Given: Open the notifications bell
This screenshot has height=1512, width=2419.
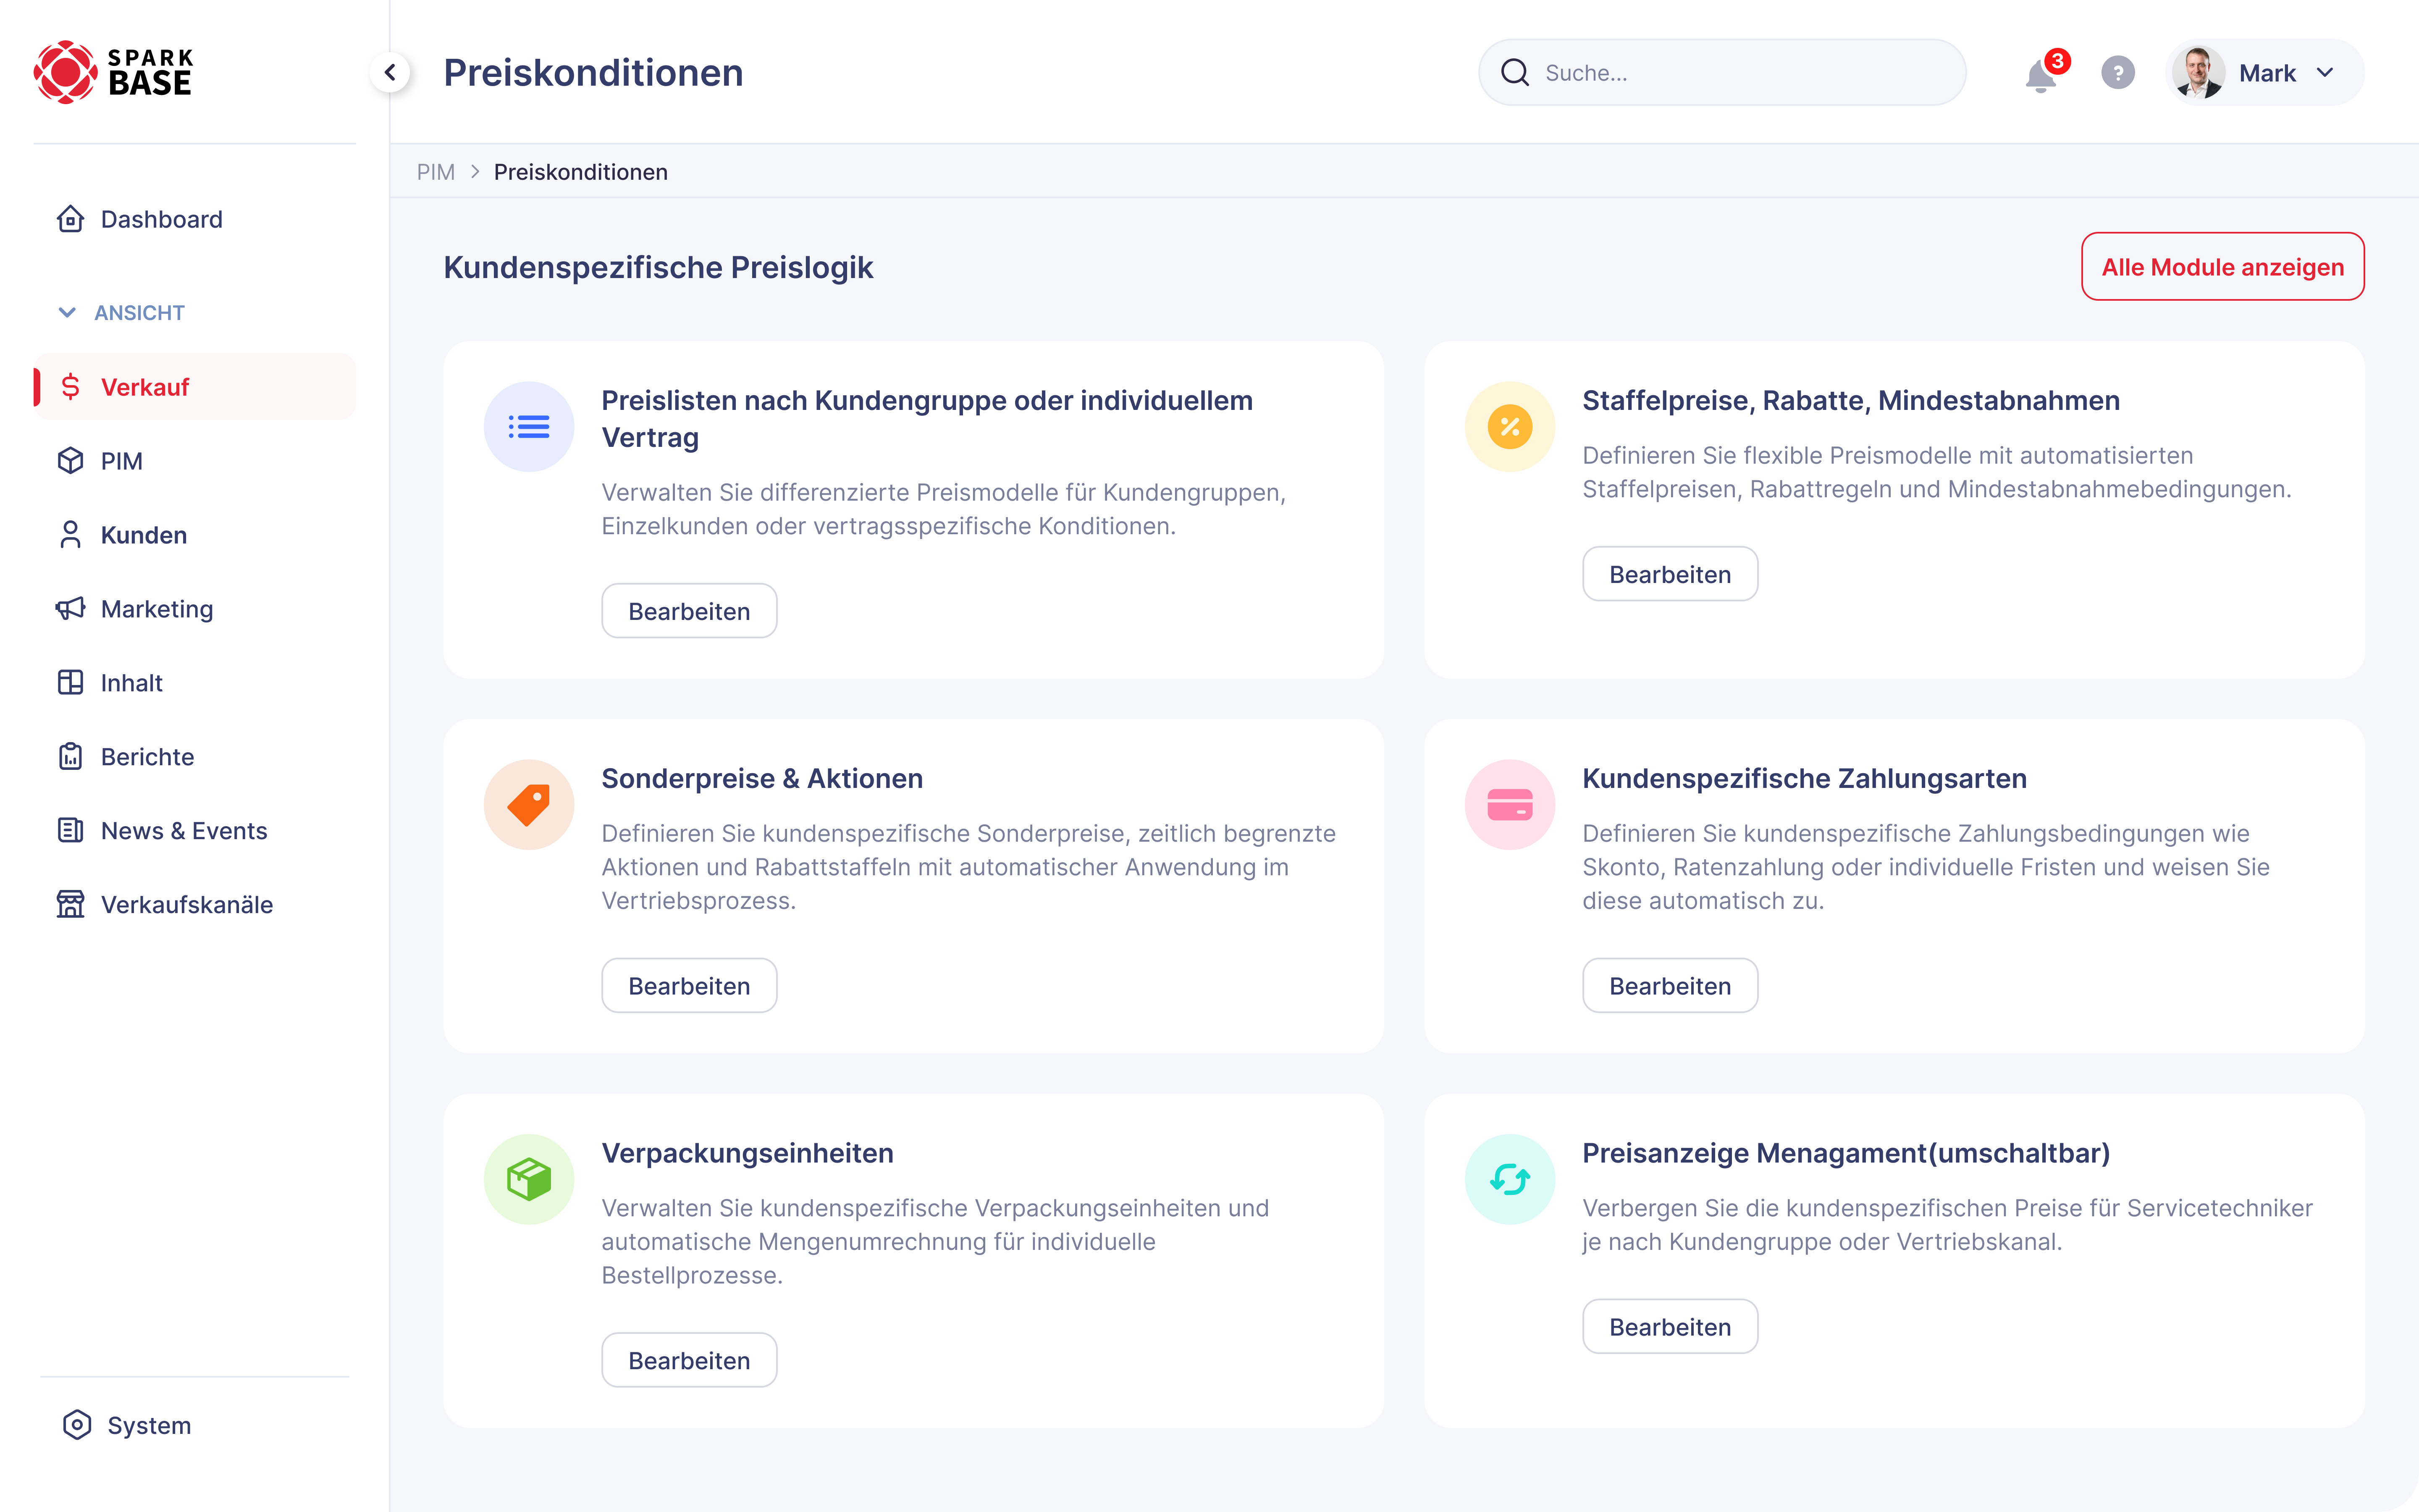Looking at the screenshot, I should [2040, 75].
